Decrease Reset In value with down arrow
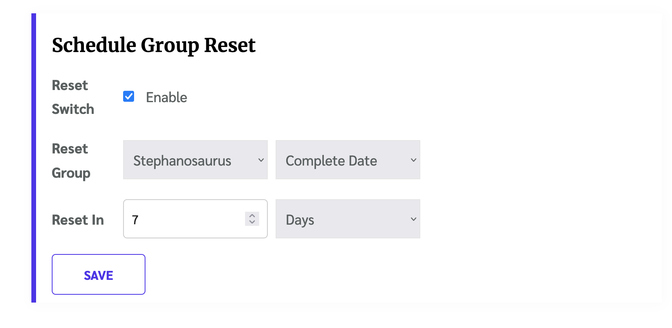 pos(252,222)
